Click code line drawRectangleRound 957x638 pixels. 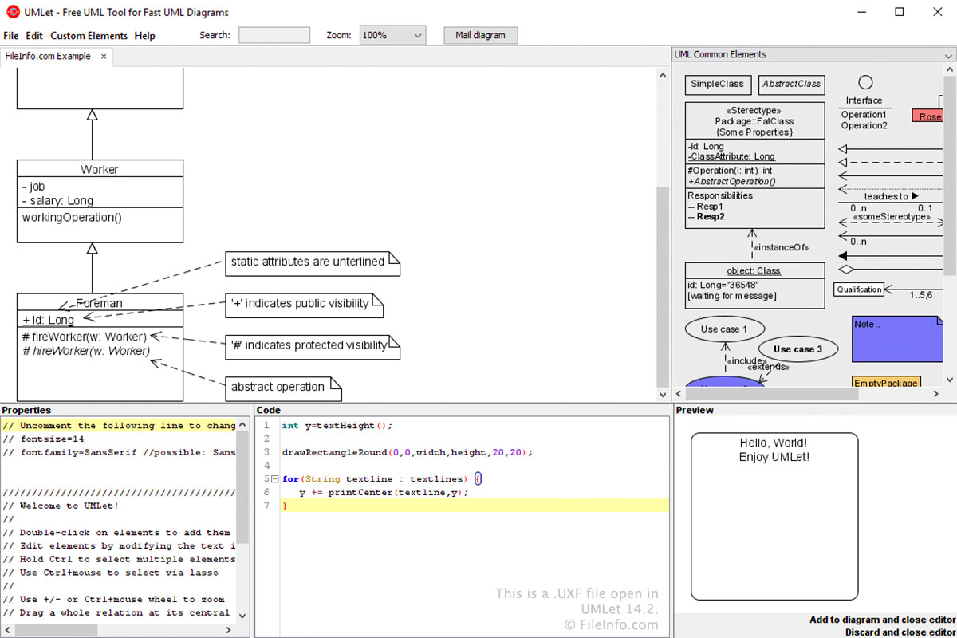[x=408, y=452]
